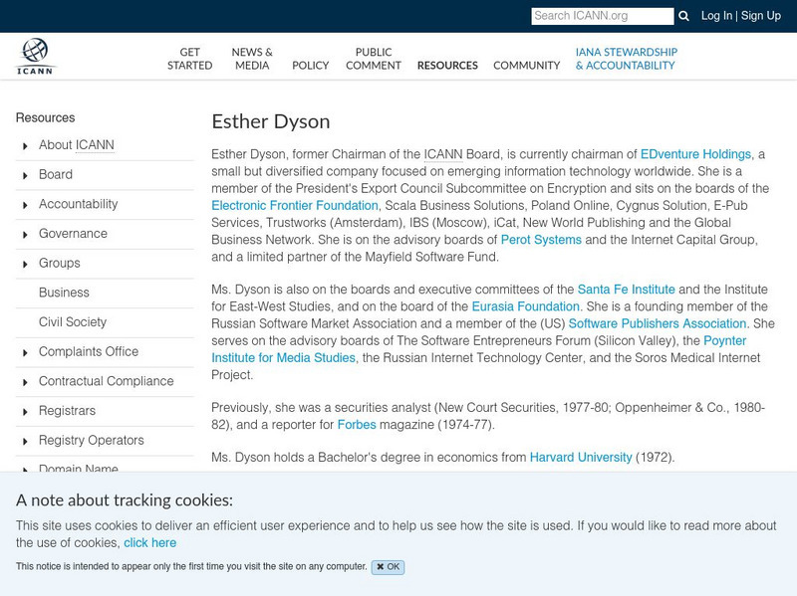This screenshot has height=596, width=797.
Task: Click the search magnifying glass icon
Action: pos(683,16)
